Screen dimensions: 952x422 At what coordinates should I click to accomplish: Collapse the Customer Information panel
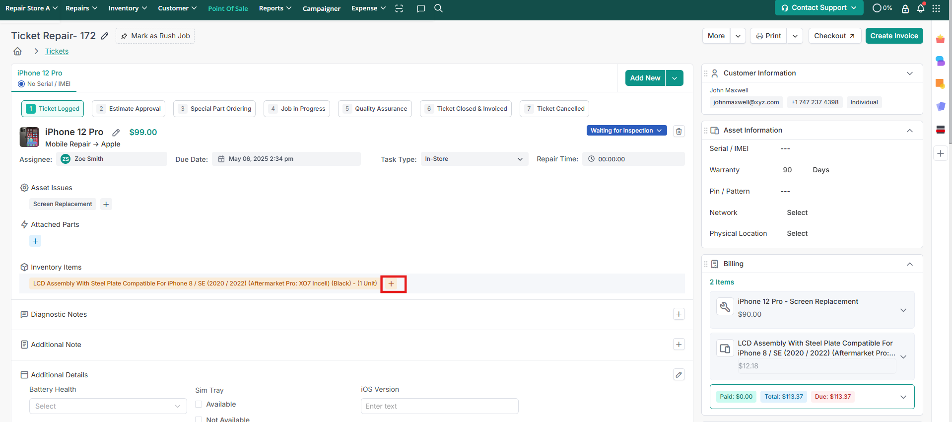click(910, 73)
